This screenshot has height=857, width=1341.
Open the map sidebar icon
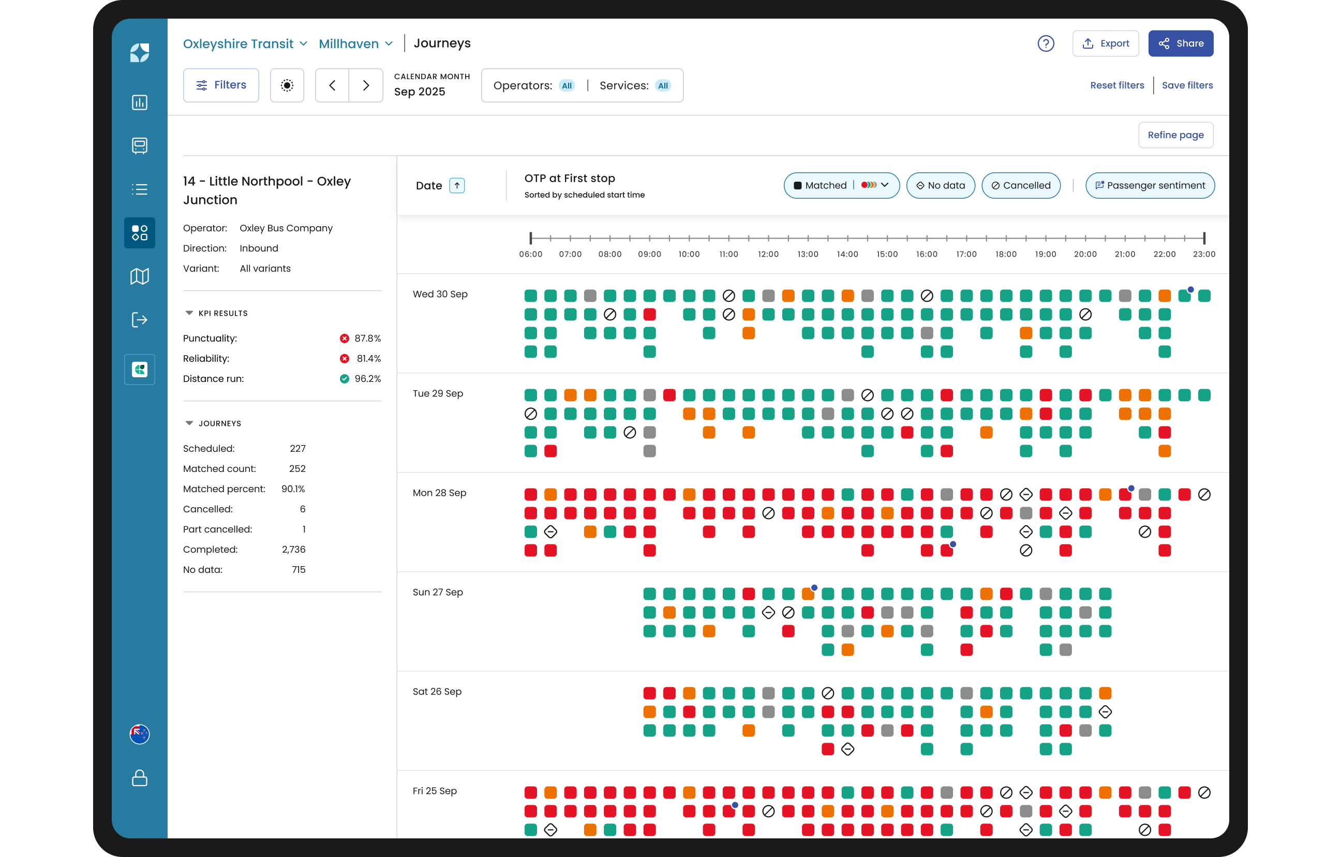139,276
